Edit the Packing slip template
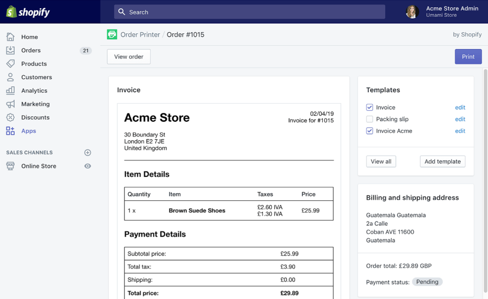This screenshot has width=488, height=299. [x=460, y=119]
